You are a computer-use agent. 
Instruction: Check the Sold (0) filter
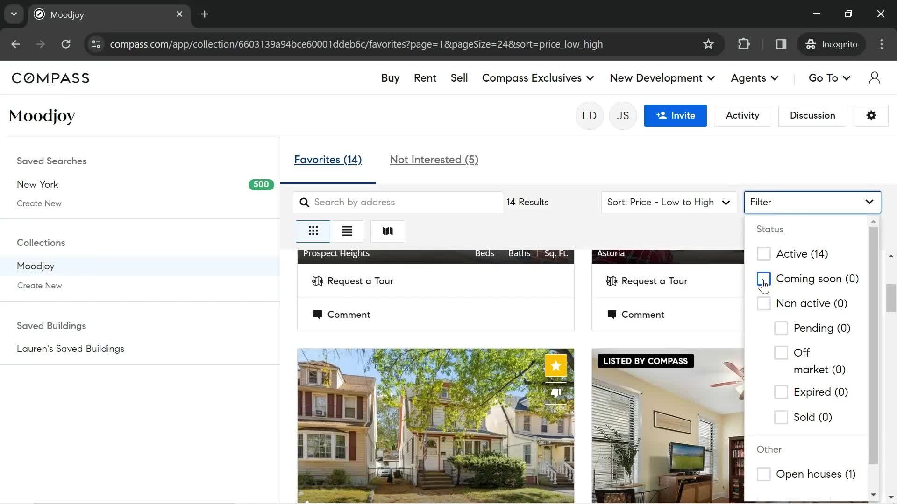[x=781, y=417]
